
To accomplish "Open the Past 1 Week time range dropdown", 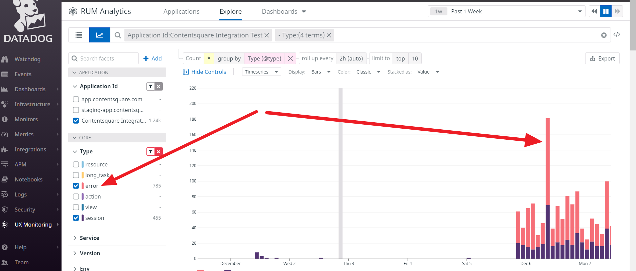I will point(506,11).
